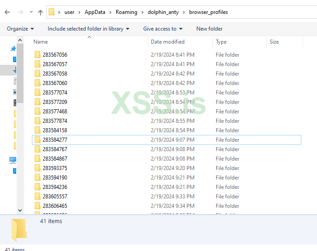Expand chevron between AppData and Roaming
Viewport: 317px width, 251px height.
pyautogui.click(x=110, y=12)
